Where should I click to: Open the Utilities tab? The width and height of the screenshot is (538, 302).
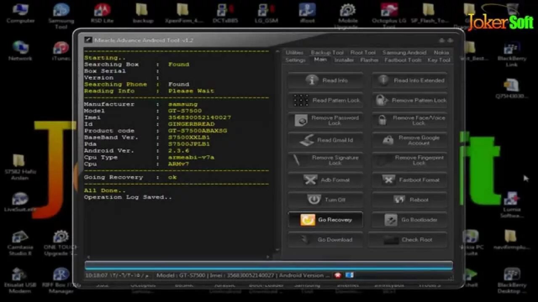(x=294, y=52)
